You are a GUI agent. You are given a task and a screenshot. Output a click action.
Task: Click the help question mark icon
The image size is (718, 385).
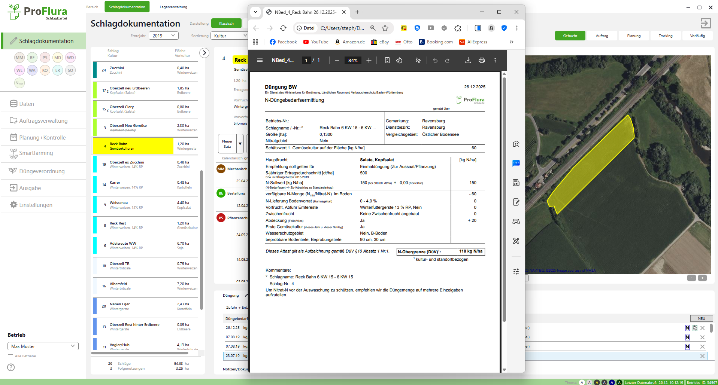[11, 367]
